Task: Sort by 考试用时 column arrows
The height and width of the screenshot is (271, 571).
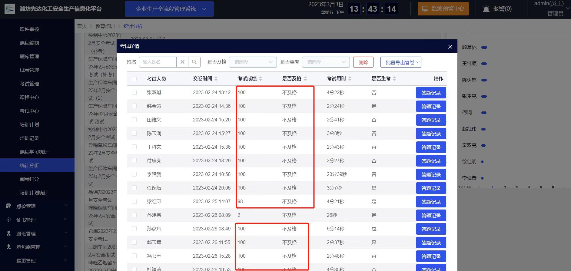Action: click(350, 79)
